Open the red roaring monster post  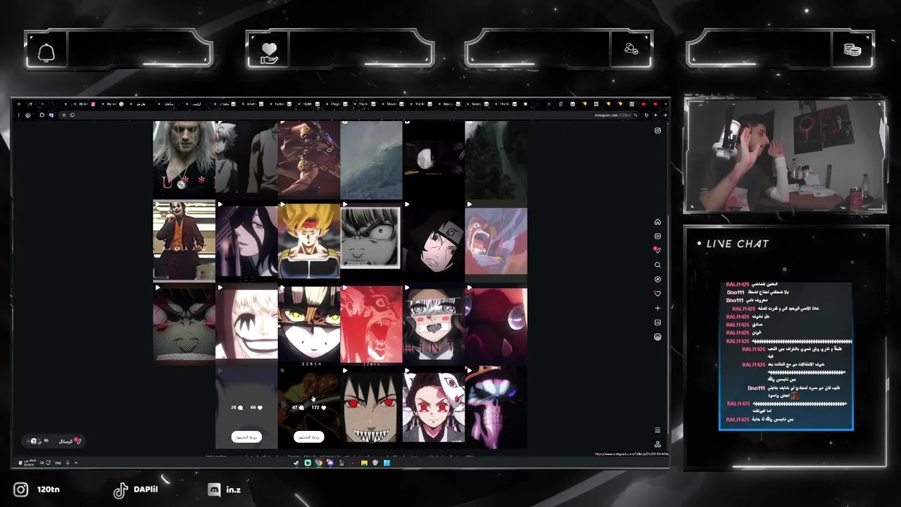click(x=371, y=324)
